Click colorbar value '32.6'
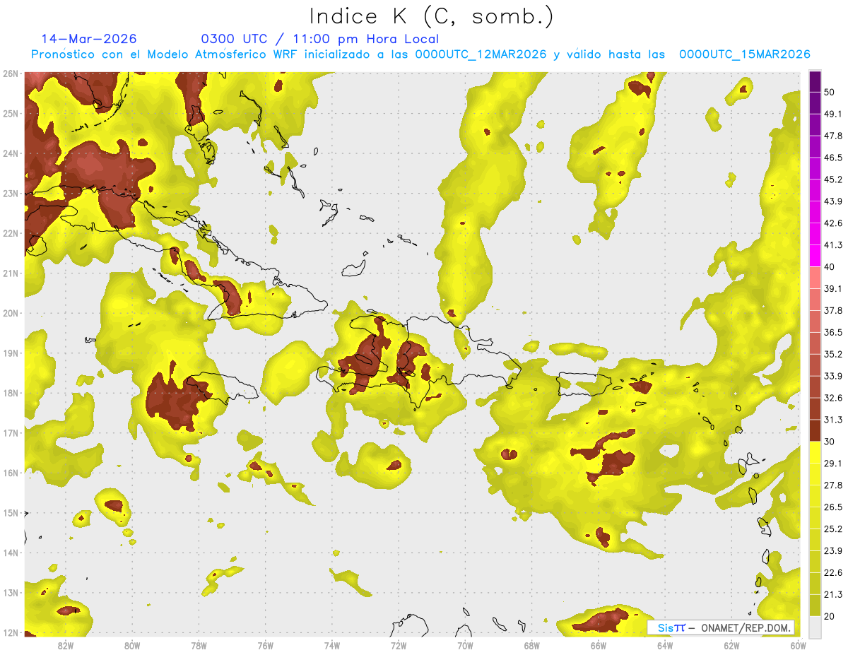The width and height of the screenshot is (848, 655). [833, 398]
